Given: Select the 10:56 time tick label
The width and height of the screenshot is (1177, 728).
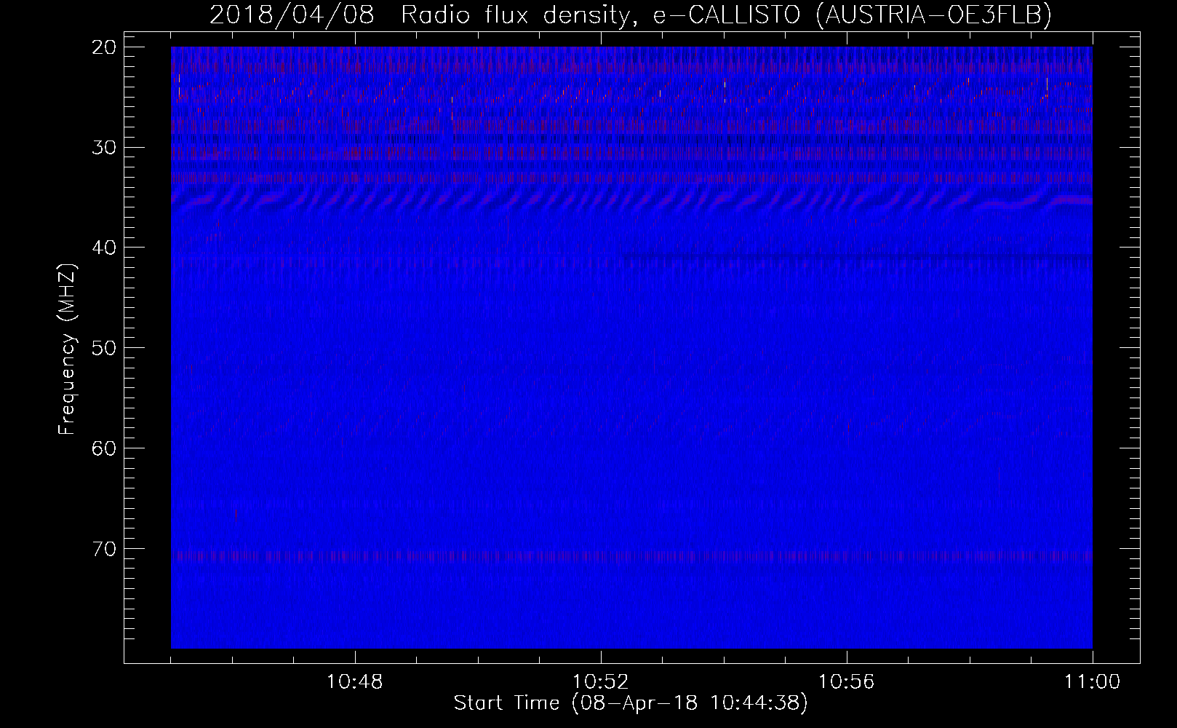Looking at the screenshot, I should click(846, 682).
